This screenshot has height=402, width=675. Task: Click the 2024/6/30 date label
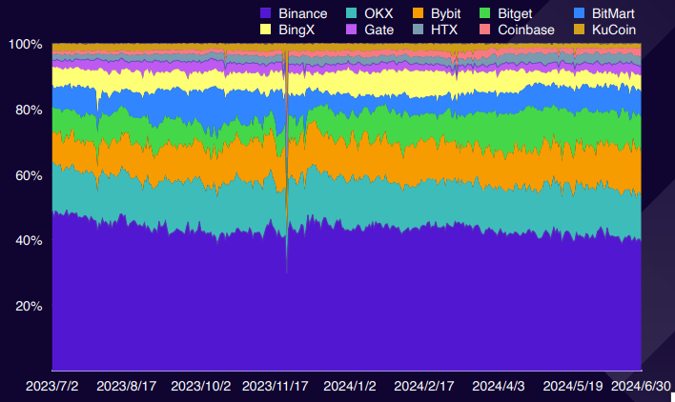click(x=641, y=386)
